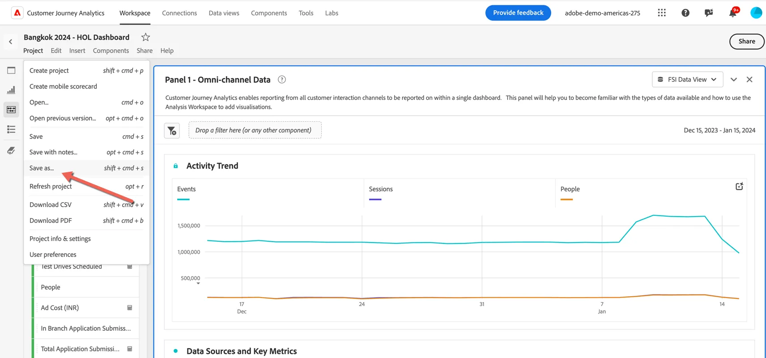Select the Components rail icon
766x358 pixels.
pos(11,110)
